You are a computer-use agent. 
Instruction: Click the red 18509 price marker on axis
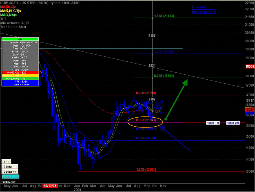(250, 67)
